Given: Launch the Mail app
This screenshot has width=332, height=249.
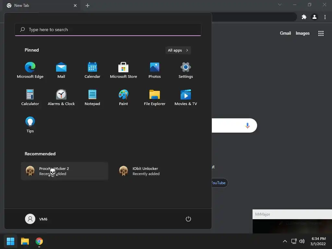Looking at the screenshot, I should click(x=61, y=70).
